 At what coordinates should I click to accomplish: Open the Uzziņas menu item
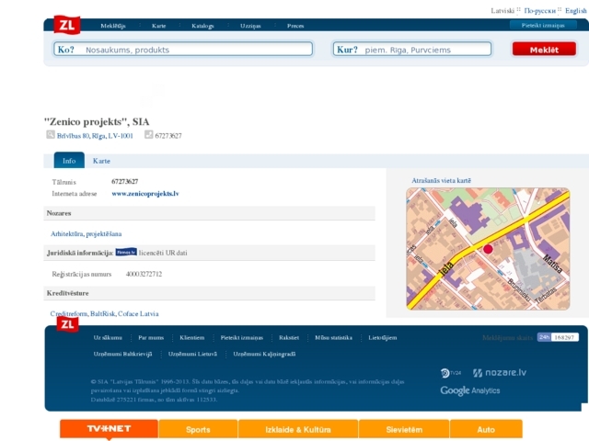click(250, 26)
